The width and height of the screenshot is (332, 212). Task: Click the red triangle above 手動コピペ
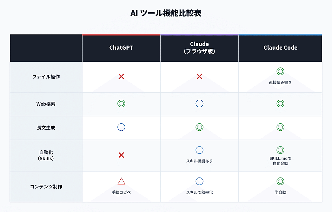pos(121,181)
